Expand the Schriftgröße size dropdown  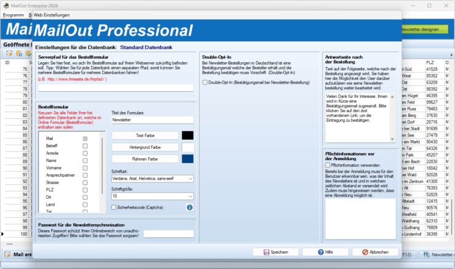pyautogui.click(x=152, y=196)
